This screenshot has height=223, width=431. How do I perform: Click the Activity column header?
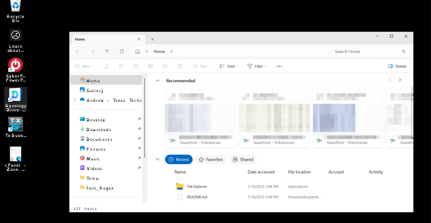pos(376,172)
